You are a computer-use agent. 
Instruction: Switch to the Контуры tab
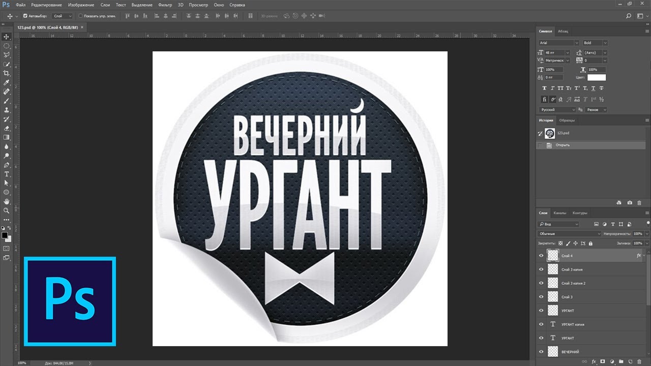(x=580, y=213)
